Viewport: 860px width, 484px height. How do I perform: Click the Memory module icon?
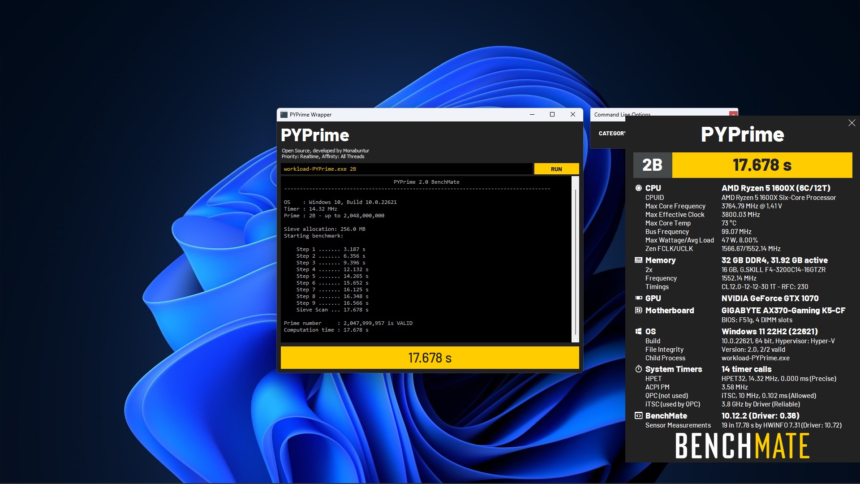click(638, 260)
